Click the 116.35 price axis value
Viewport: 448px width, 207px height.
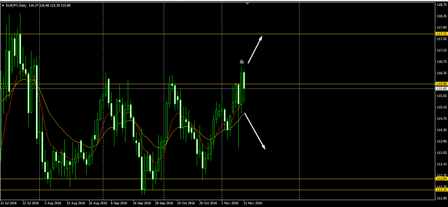[x=441, y=73]
